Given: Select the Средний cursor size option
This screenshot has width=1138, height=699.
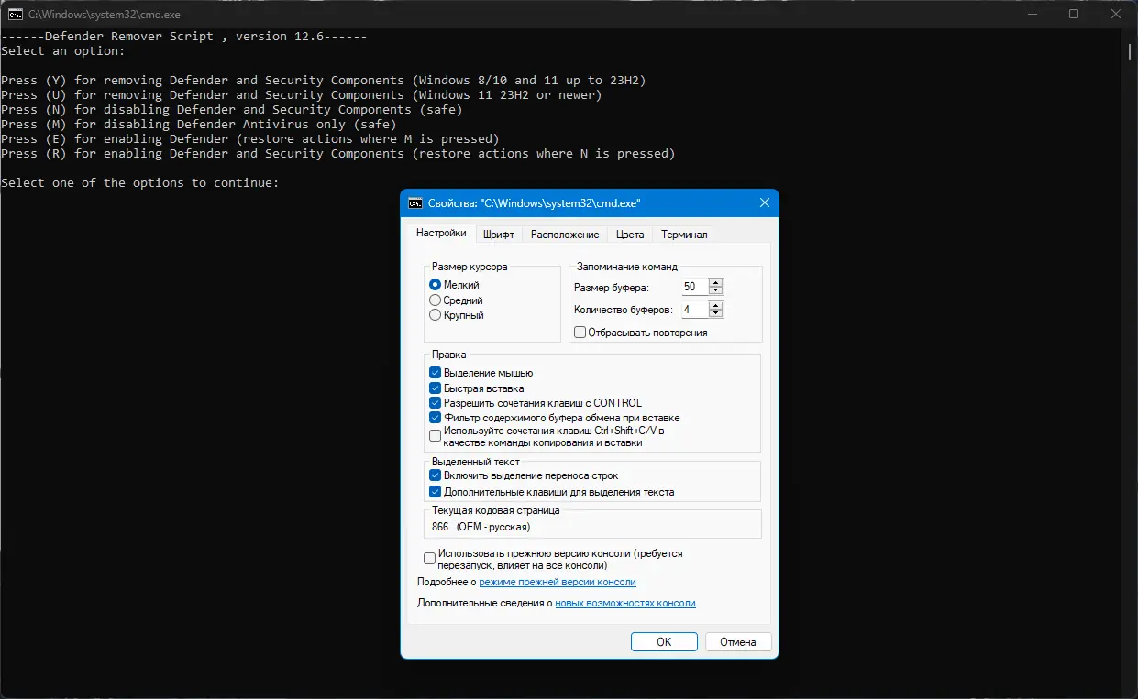Looking at the screenshot, I should pyautogui.click(x=436, y=300).
